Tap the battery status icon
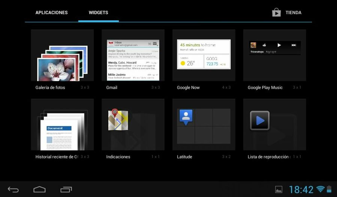Image resolution: width=337 pixels, height=197 pixels. [x=329, y=189]
